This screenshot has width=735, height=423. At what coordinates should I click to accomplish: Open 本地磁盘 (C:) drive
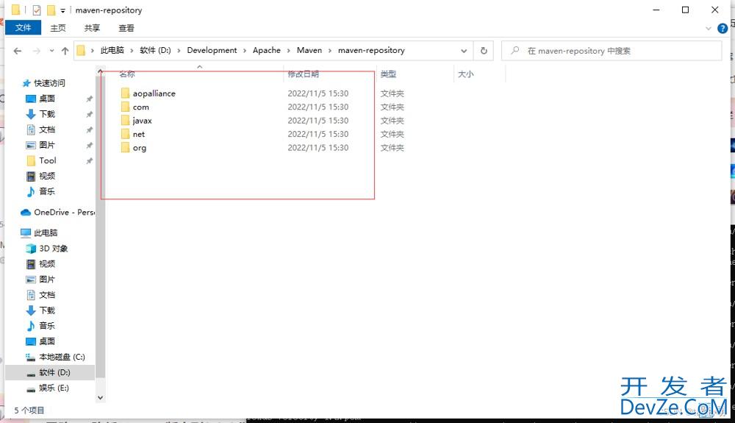click(x=62, y=357)
